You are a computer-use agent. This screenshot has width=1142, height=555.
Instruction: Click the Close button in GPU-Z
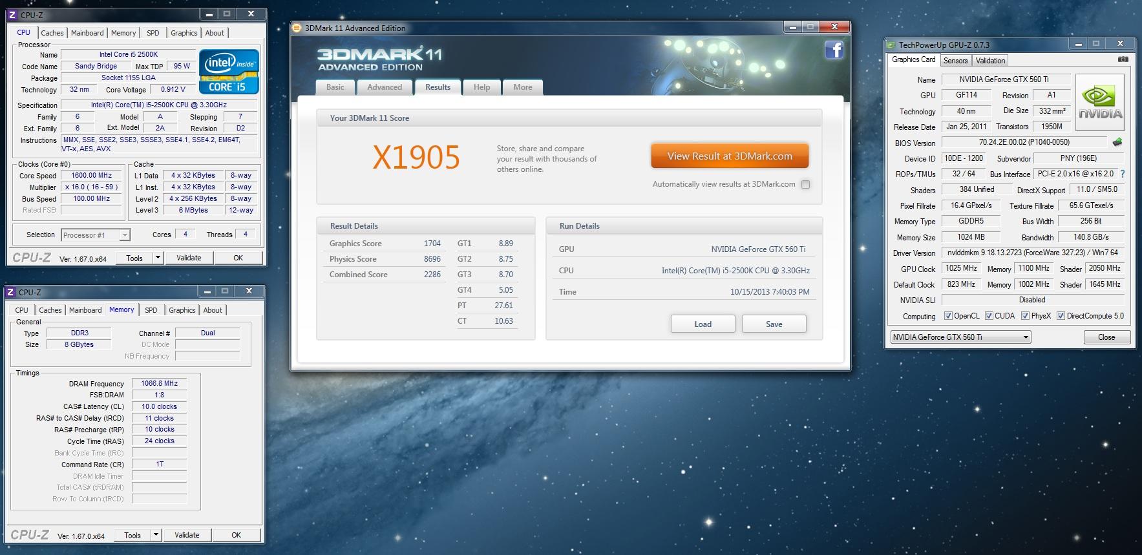click(1106, 337)
